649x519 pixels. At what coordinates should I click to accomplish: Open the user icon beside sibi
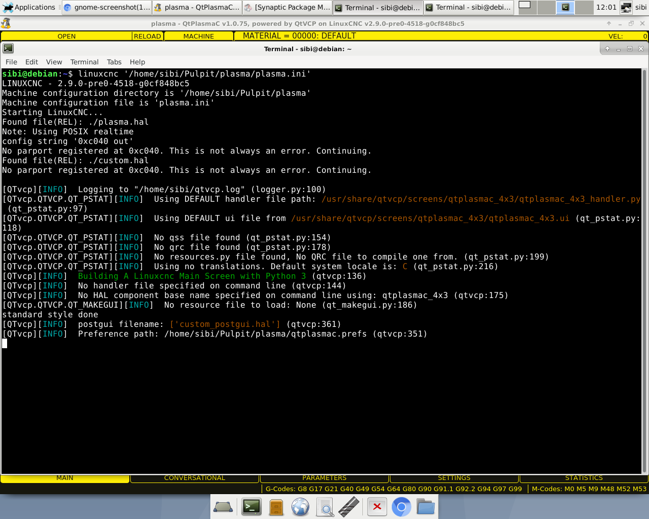pyautogui.click(x=626, y=7)
